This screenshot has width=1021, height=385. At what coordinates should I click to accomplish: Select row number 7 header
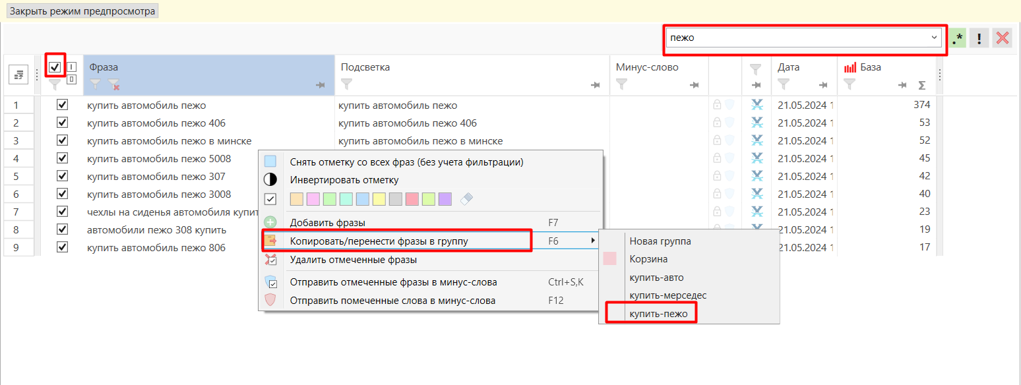click(x=18, y=212)
